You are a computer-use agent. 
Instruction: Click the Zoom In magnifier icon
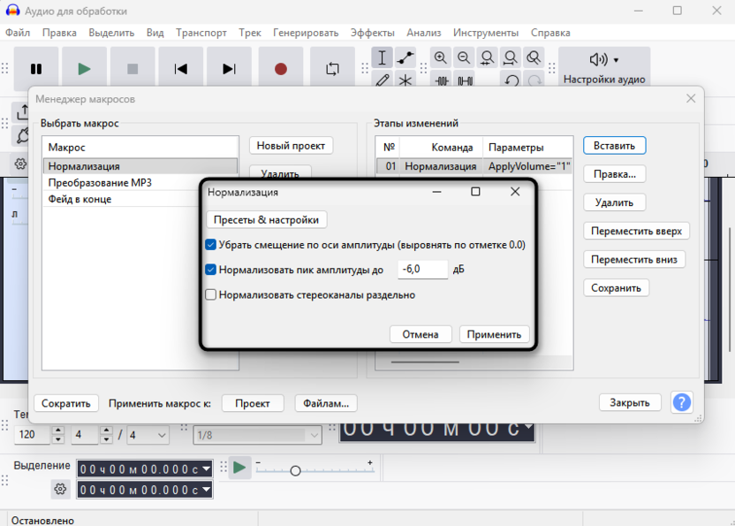pos(441,58)
